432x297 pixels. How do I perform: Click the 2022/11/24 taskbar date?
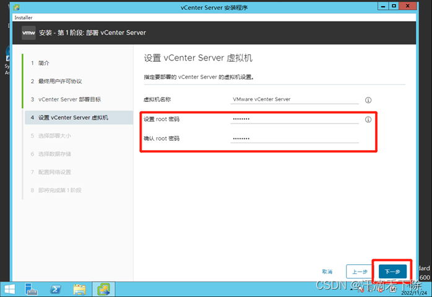pyautogui.click(x=414, y=293)
